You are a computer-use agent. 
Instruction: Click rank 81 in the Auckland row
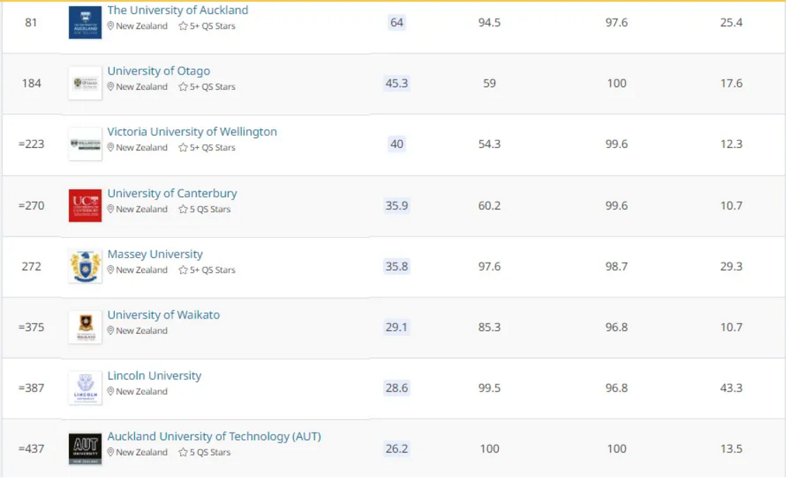31,22
